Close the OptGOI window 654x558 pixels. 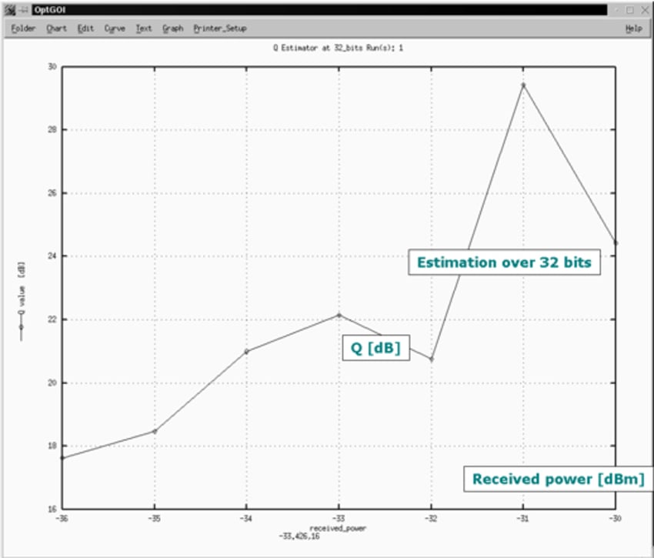point(643,10)
